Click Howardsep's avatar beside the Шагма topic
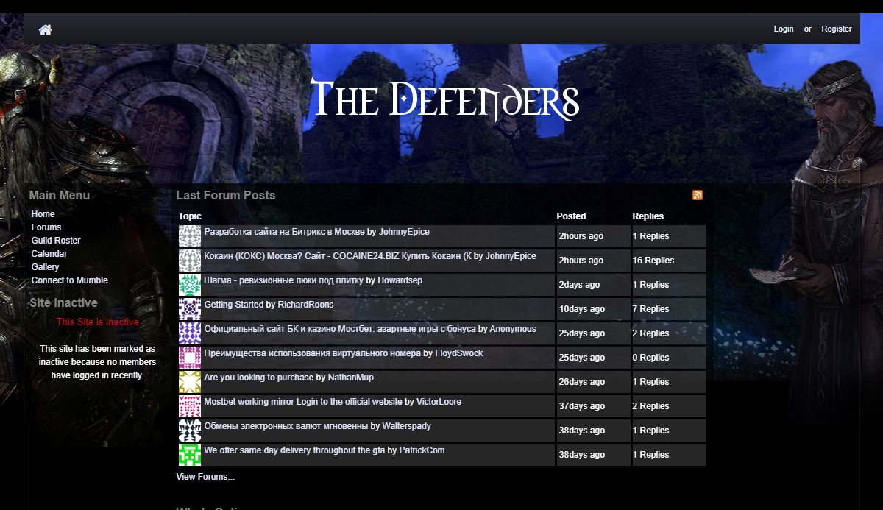Viewport: 883px width, 510px height. [x=190, y=285]
